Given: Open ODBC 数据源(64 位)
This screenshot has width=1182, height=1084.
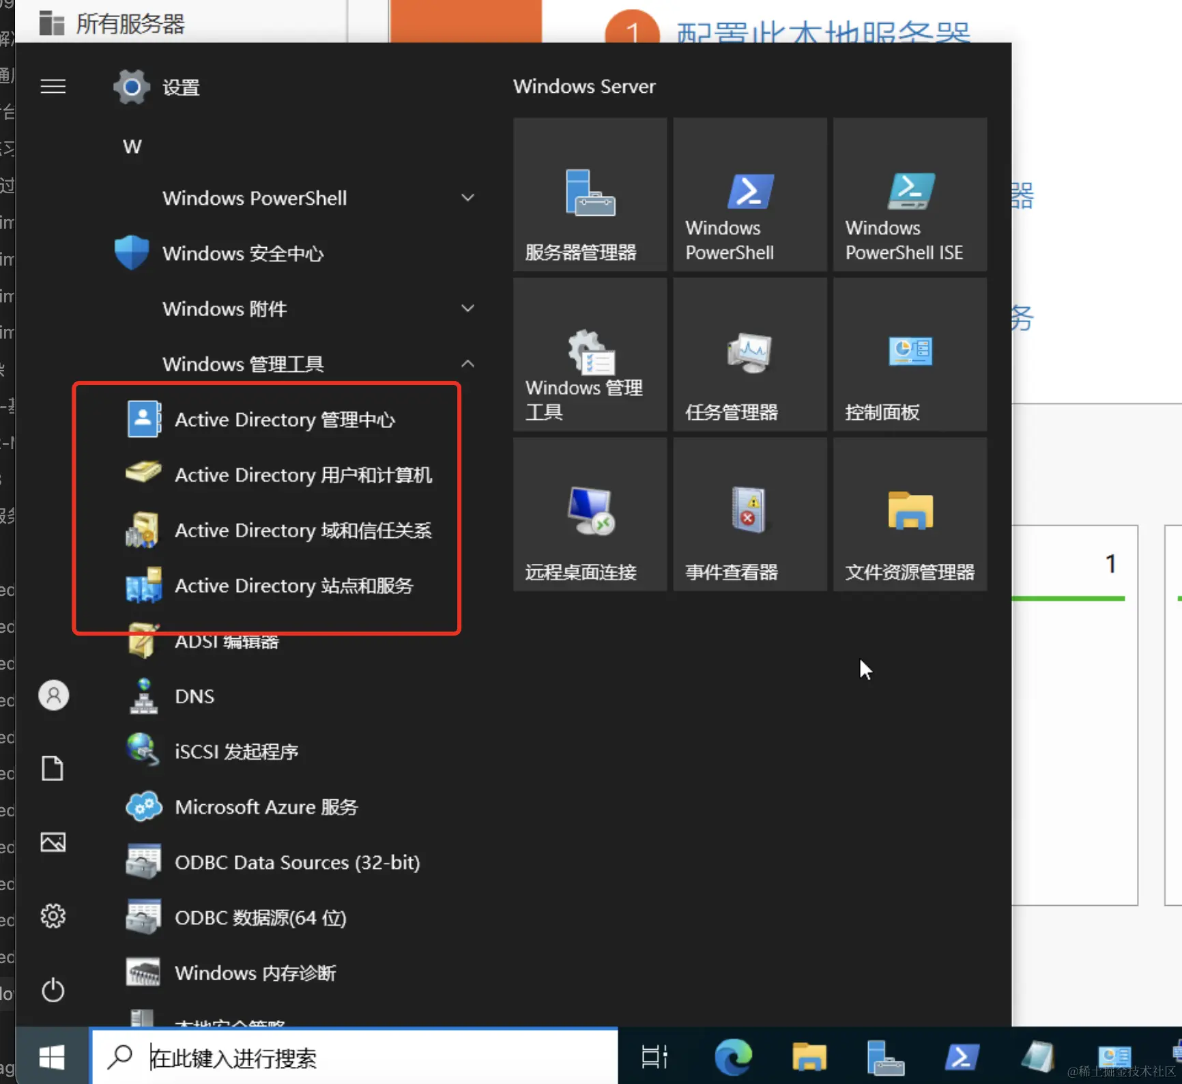Looking at the screenshot, I should tap(236, 917).
